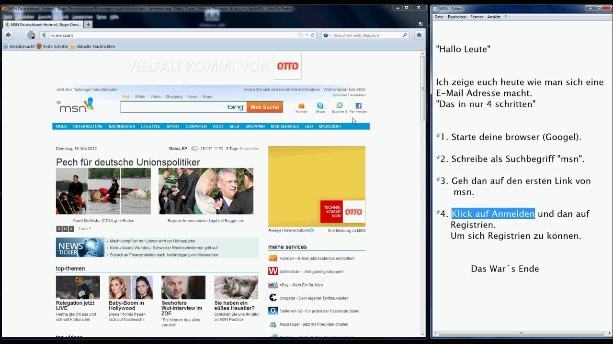Open NACHRICHTEN in MSN navigation bar
This screenshot has height=344, width=613.
click(x=122, y=126)
